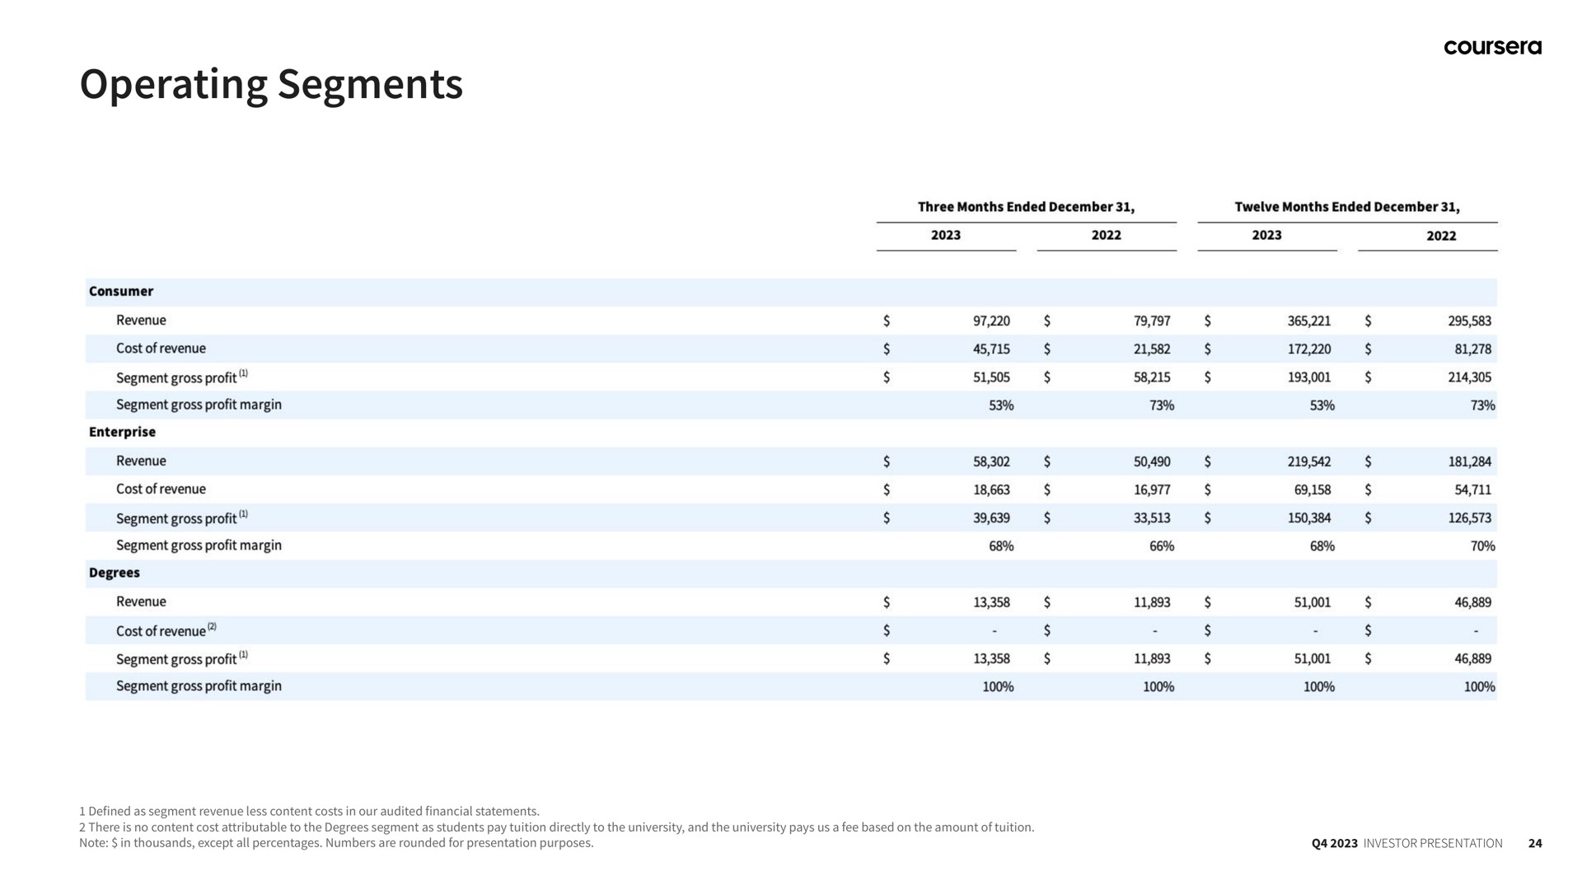Viewport: 1582px width, 890px height.
Task: Click Enterprise gross profit 33,513
Action: tap(1152, 518)
